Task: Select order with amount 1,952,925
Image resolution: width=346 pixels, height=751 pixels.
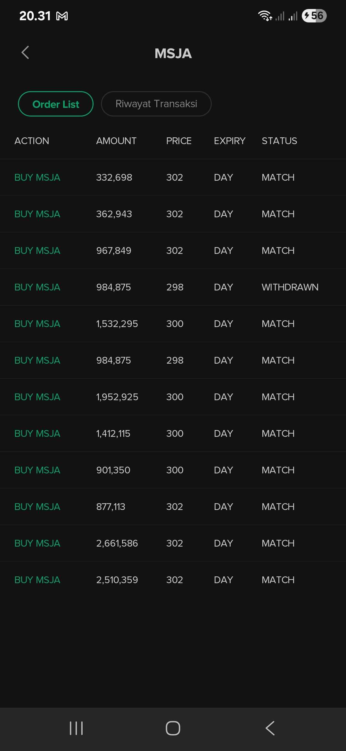Action: (173, 397)
